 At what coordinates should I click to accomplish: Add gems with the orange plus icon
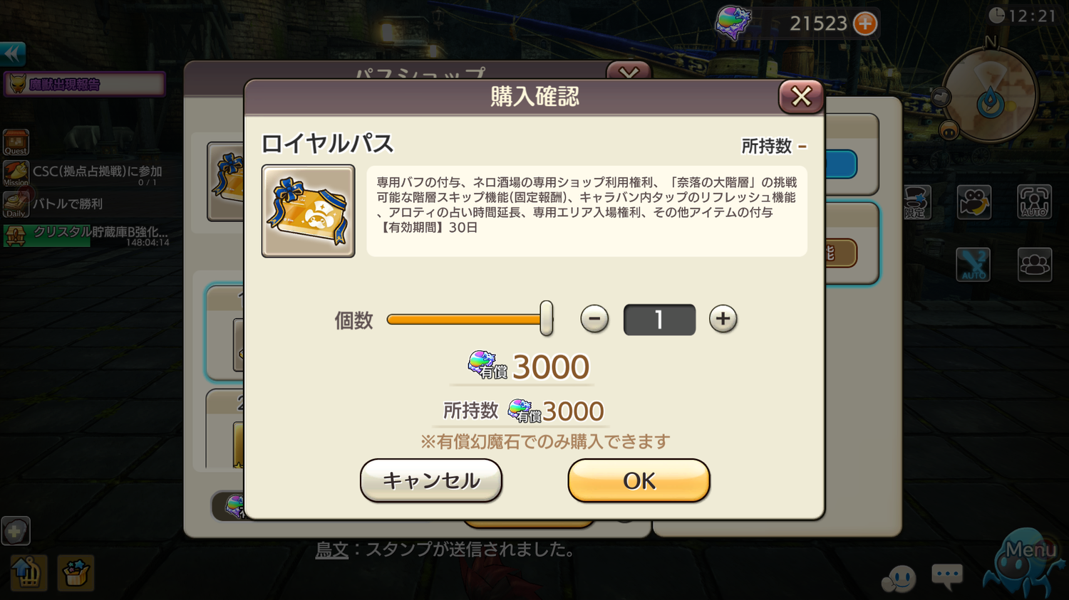(865, 23)
